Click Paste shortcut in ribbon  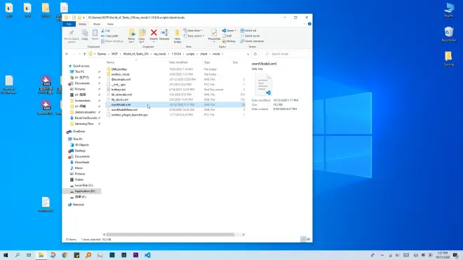[x=112, y=41]
